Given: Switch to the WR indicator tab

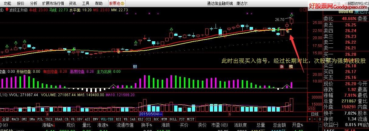Looking at the screenshot, I should click(126, 119).
